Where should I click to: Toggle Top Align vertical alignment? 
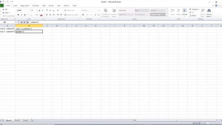pos(47,10)
